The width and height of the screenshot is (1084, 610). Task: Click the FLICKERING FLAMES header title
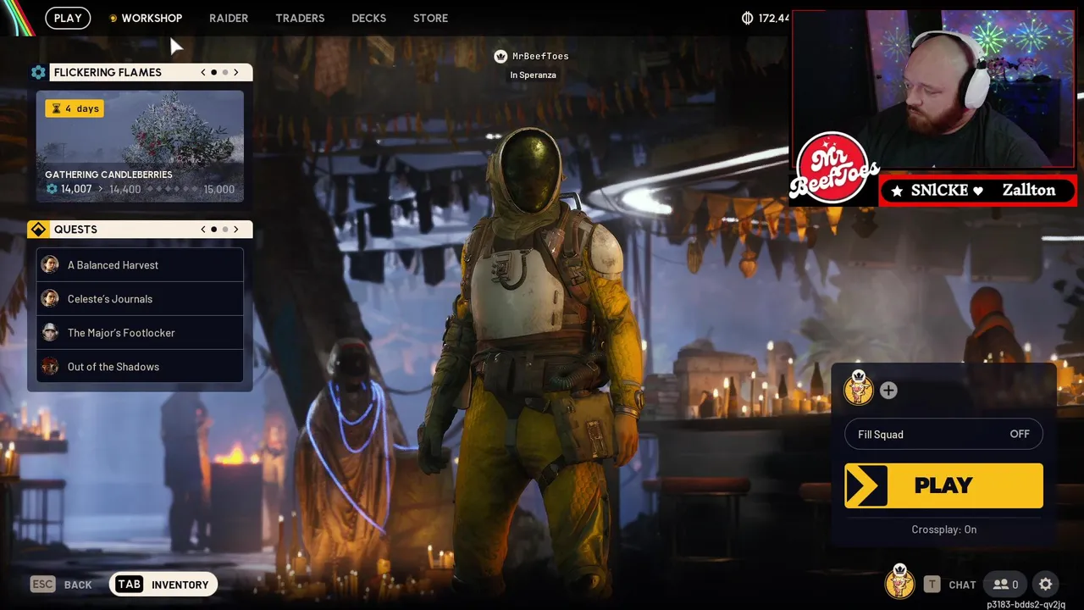click(108, 73)
